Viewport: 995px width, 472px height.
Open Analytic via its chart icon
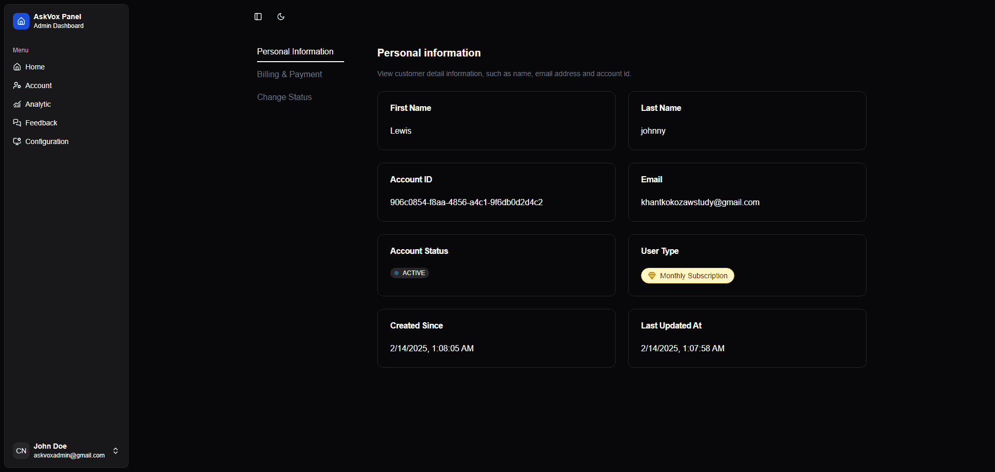point(17,104)
